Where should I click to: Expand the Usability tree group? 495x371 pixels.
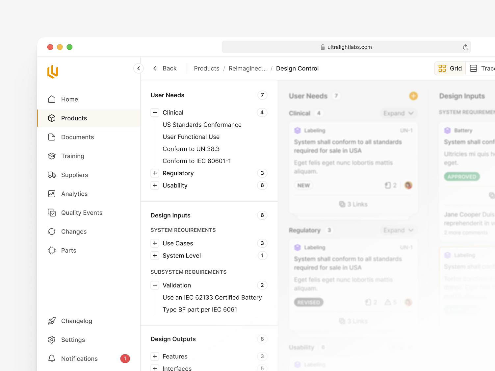coord(155,185)
